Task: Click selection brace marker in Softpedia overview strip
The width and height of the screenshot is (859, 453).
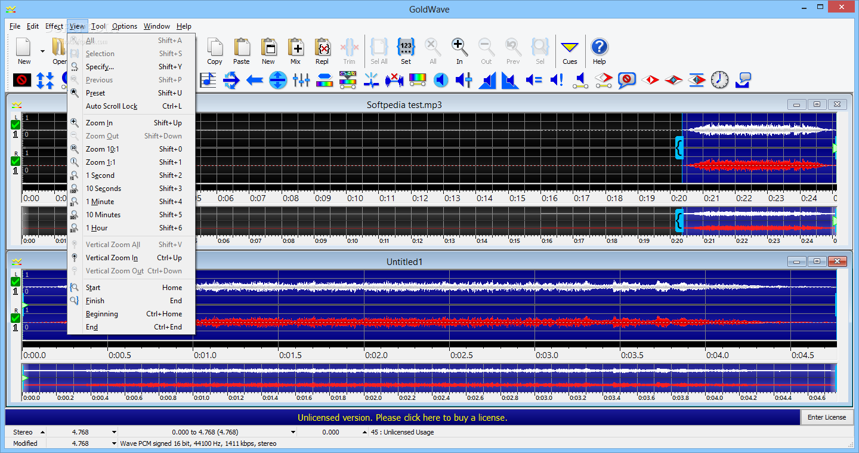Action: pyautogui.click(x=679, y=221)
